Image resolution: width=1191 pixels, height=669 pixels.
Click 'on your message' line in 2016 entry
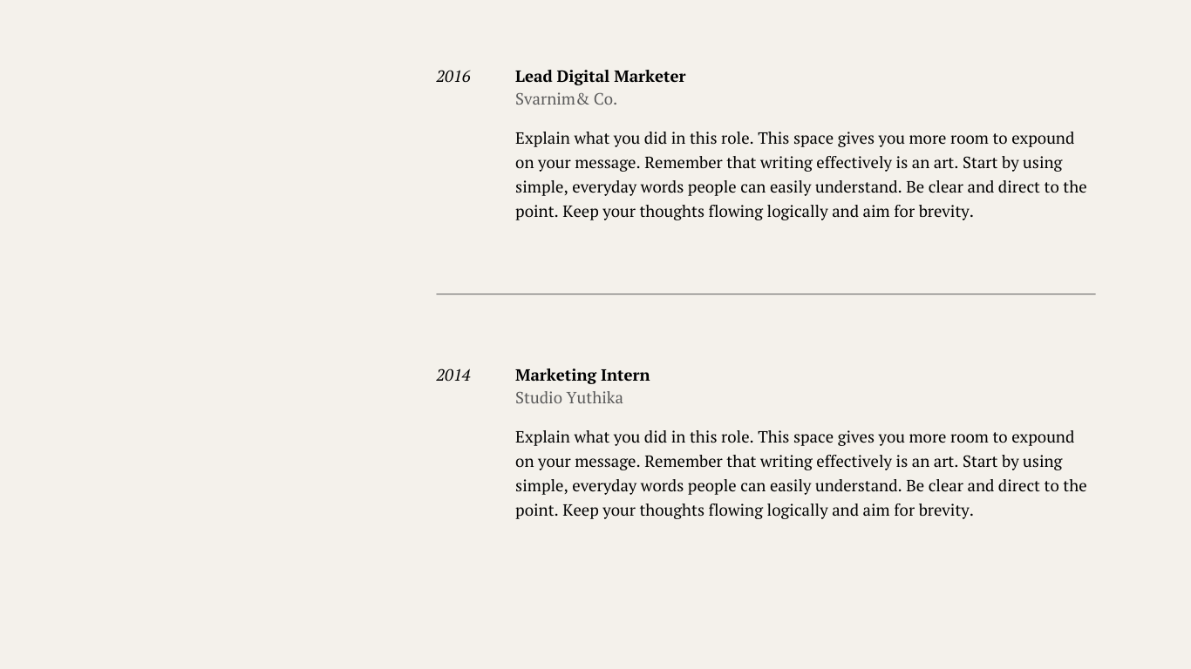coord(788,163)
